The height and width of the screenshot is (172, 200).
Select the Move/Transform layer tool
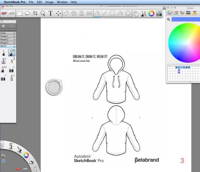(x=58, y=13)
